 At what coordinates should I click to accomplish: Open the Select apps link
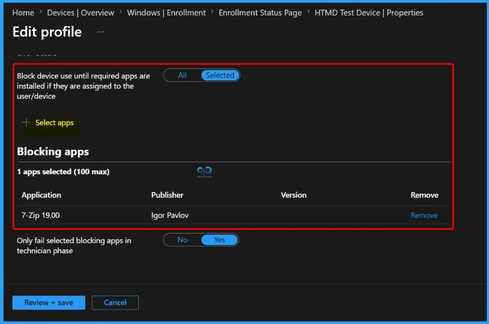54,122
